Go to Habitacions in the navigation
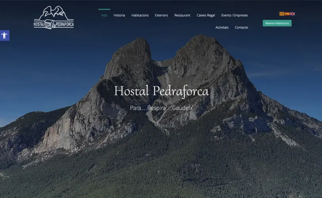The image size is (322, 198). click(x=140, y=15)
